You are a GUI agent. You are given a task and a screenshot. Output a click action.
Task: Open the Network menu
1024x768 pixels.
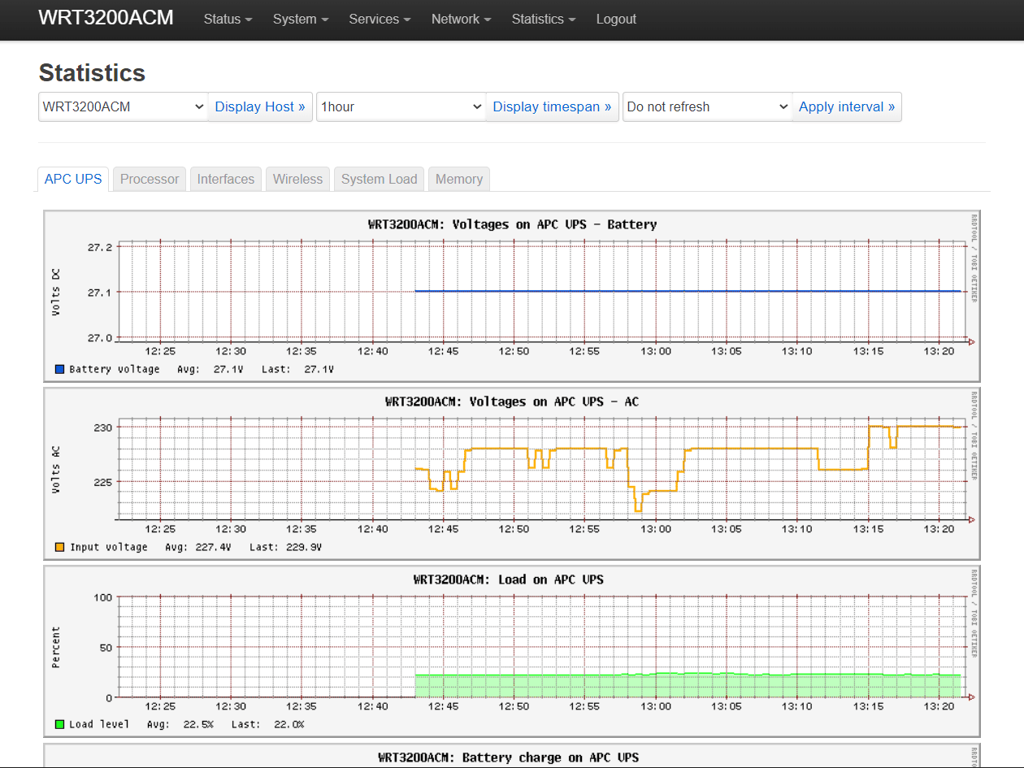461,19
